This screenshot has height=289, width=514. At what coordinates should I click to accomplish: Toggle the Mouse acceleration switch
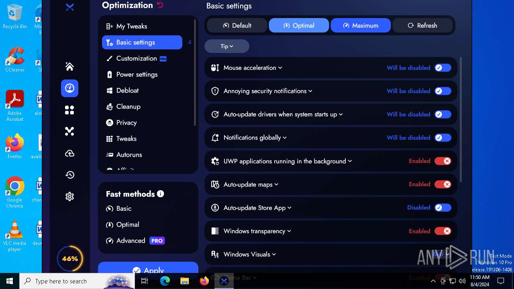[x=443, y=68]
